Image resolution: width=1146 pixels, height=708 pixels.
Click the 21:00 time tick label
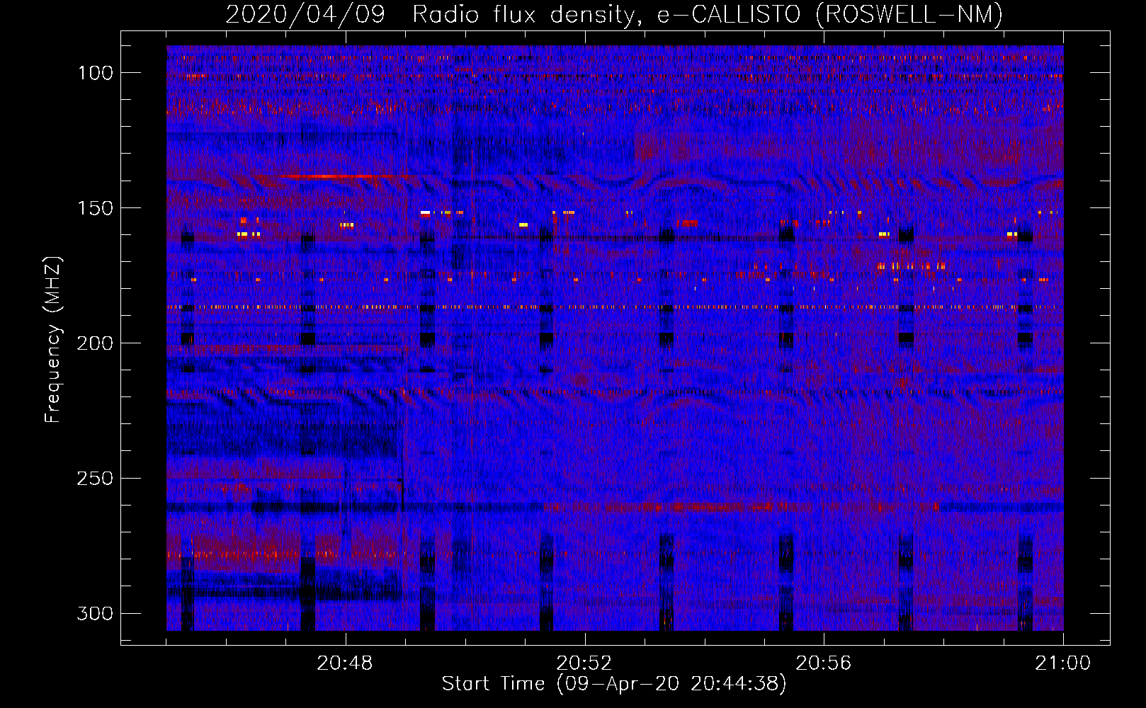coord(1062,663)
